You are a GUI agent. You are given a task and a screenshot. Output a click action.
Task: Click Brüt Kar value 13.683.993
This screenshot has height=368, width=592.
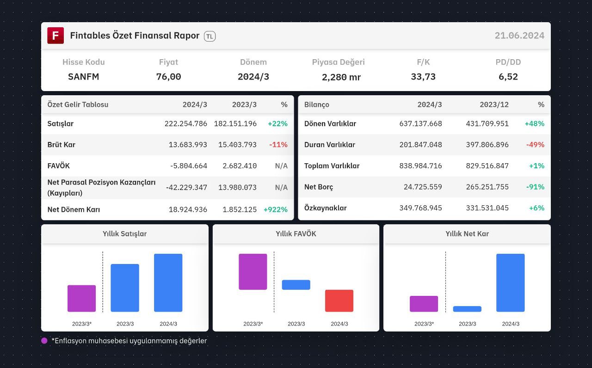(x=188, y=145)
